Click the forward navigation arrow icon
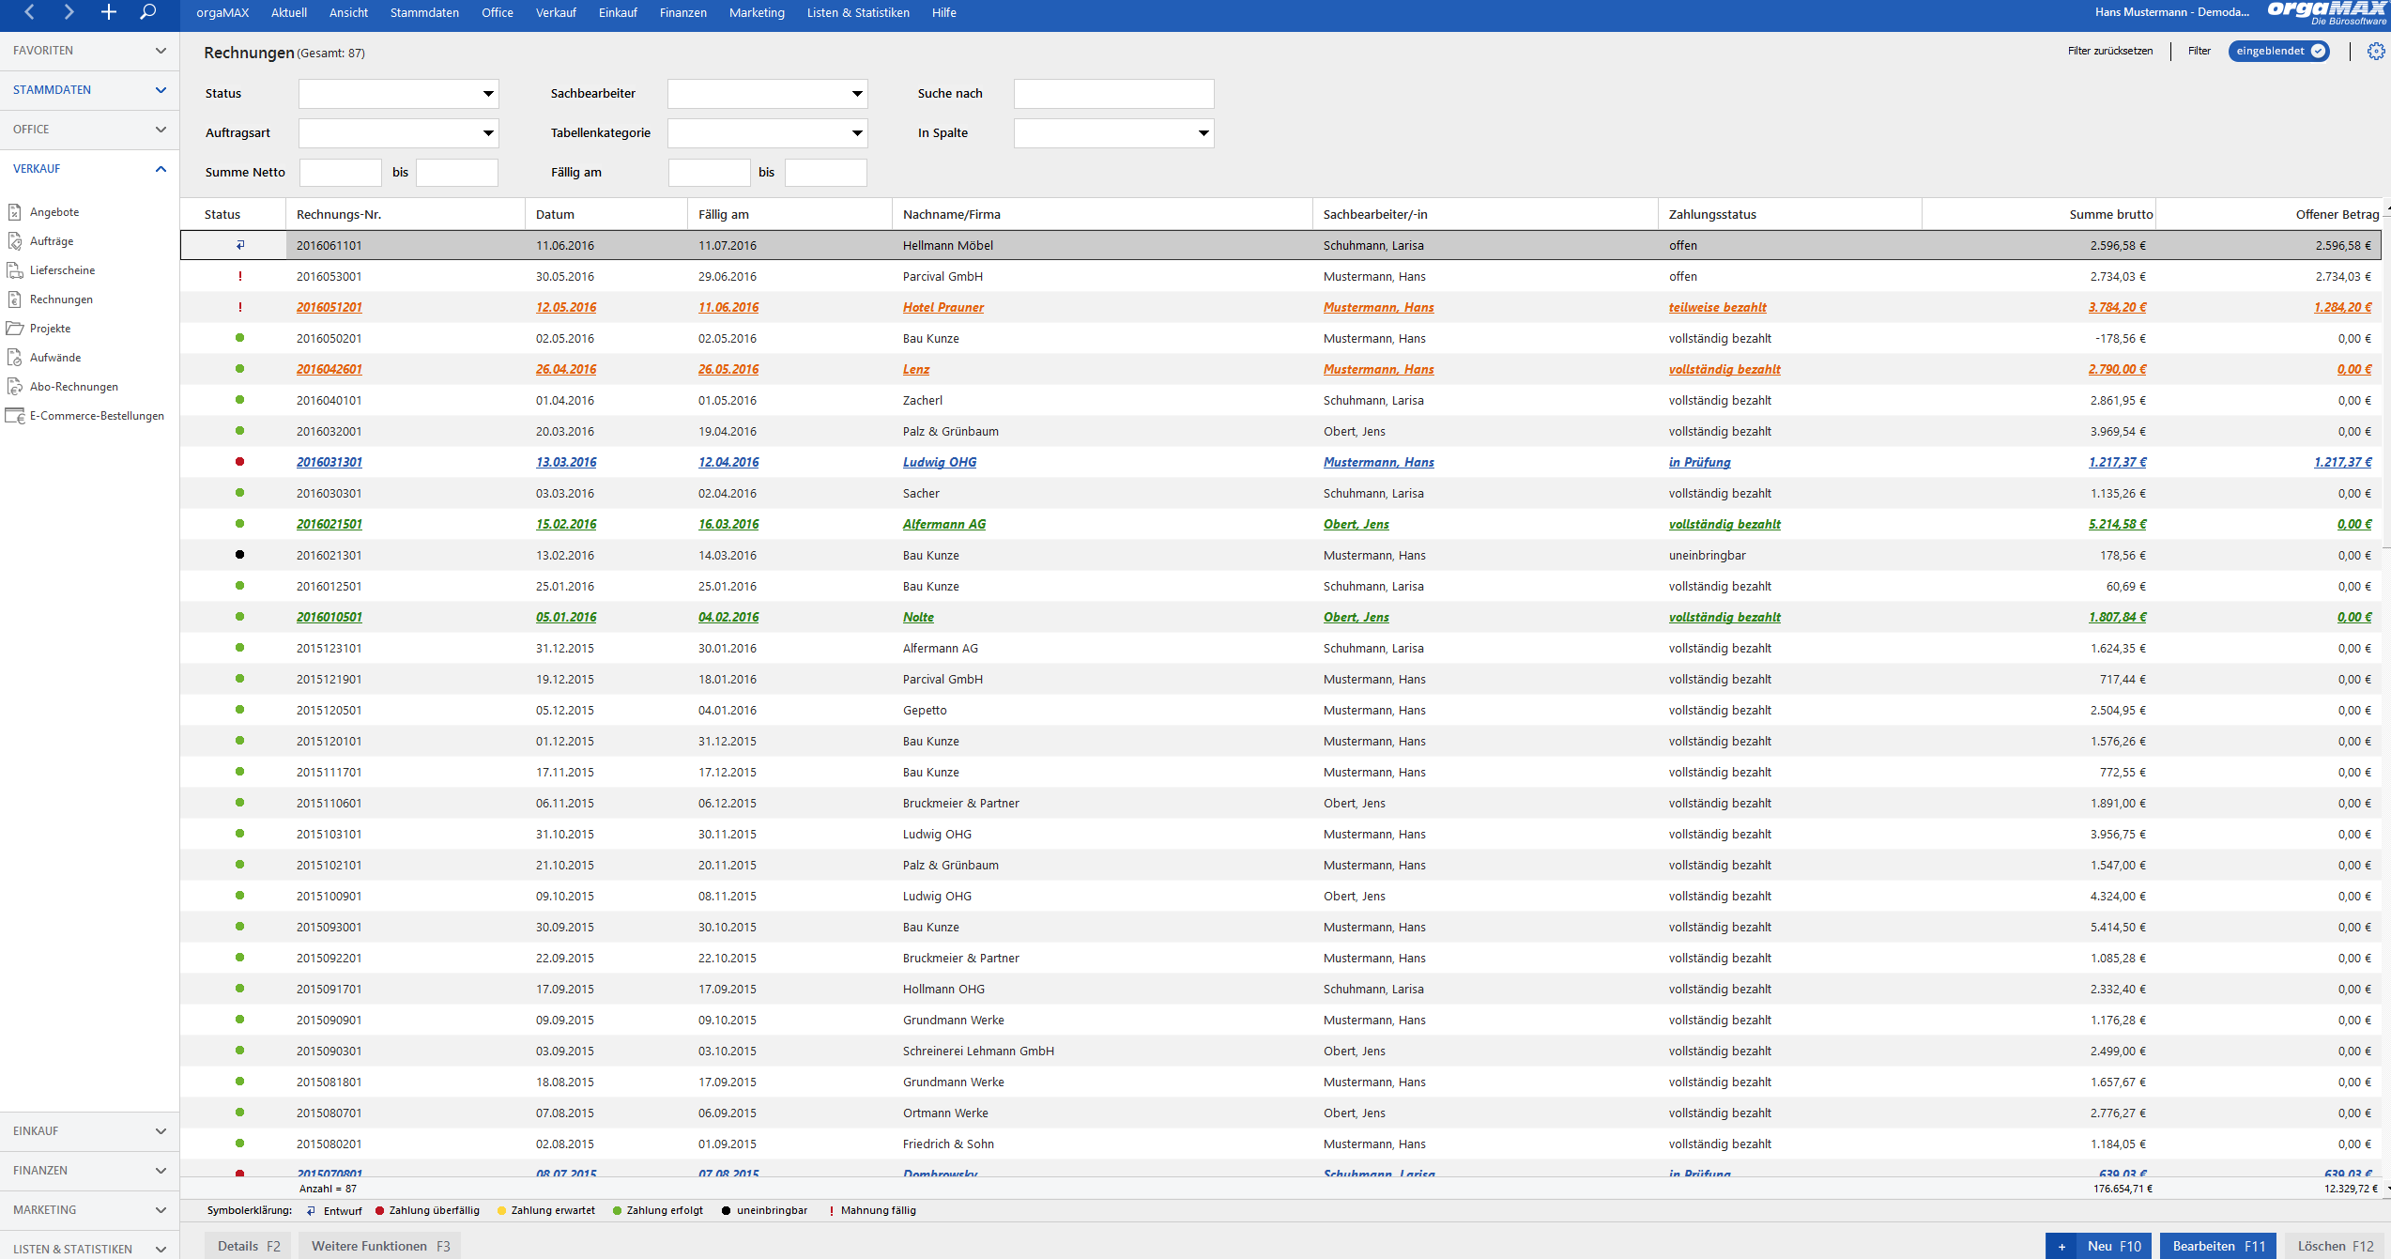Viewport: 2391px width, 1259px height. [69, 12]
